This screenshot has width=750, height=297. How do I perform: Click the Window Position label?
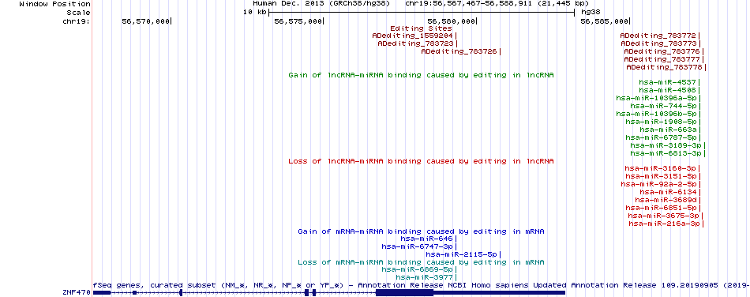pyautogui.click(x=54, y=4)
